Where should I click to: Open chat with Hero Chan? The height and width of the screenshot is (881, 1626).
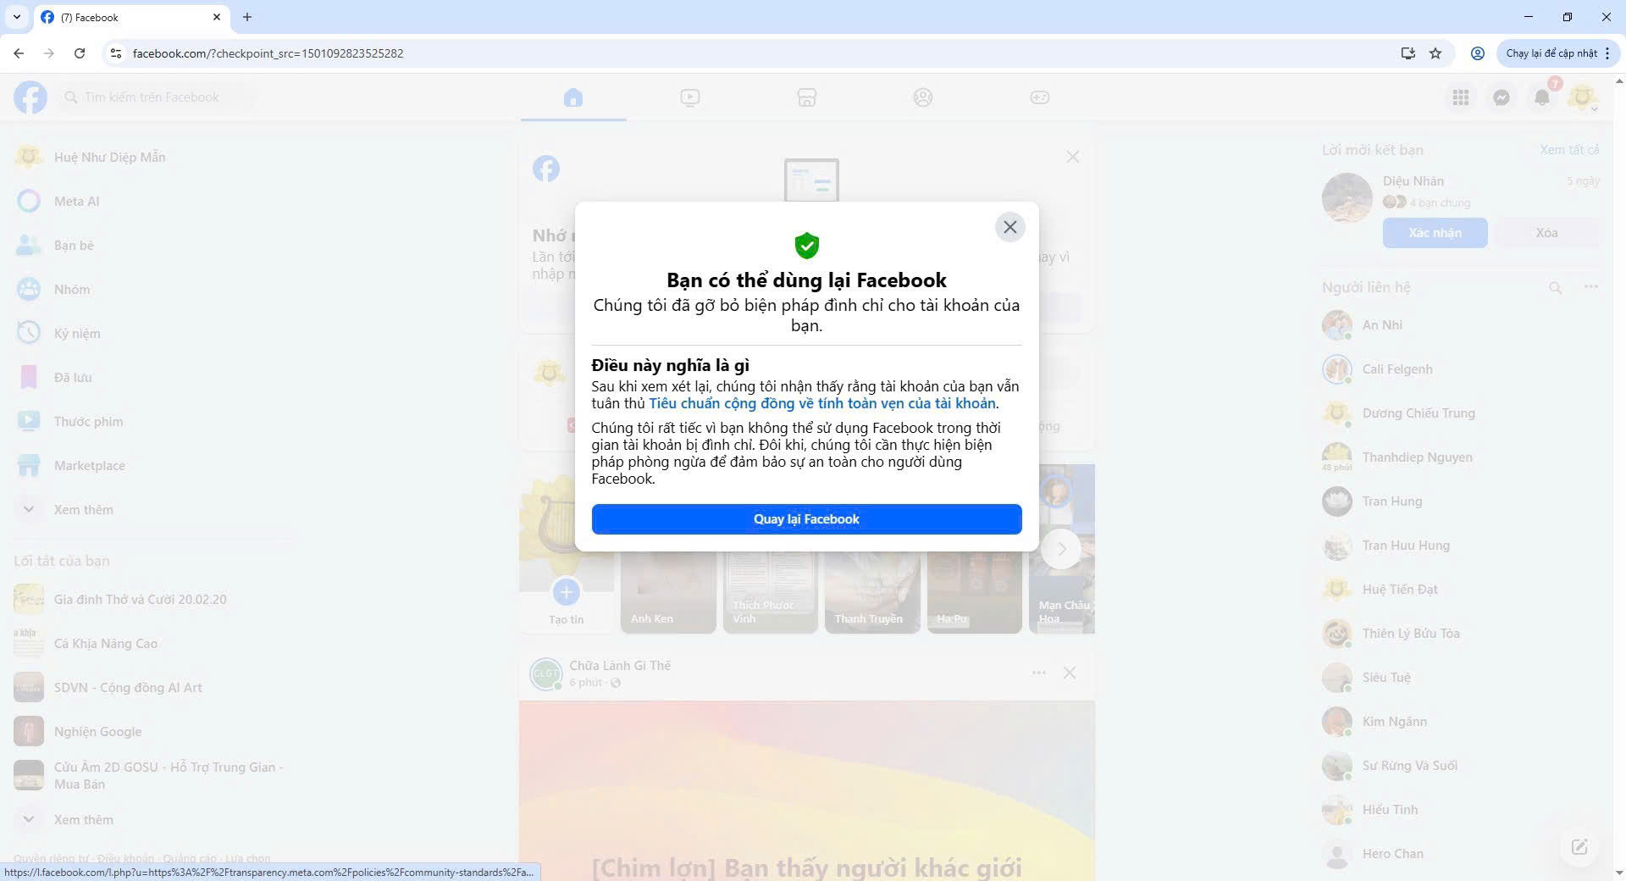(1461, 853)
